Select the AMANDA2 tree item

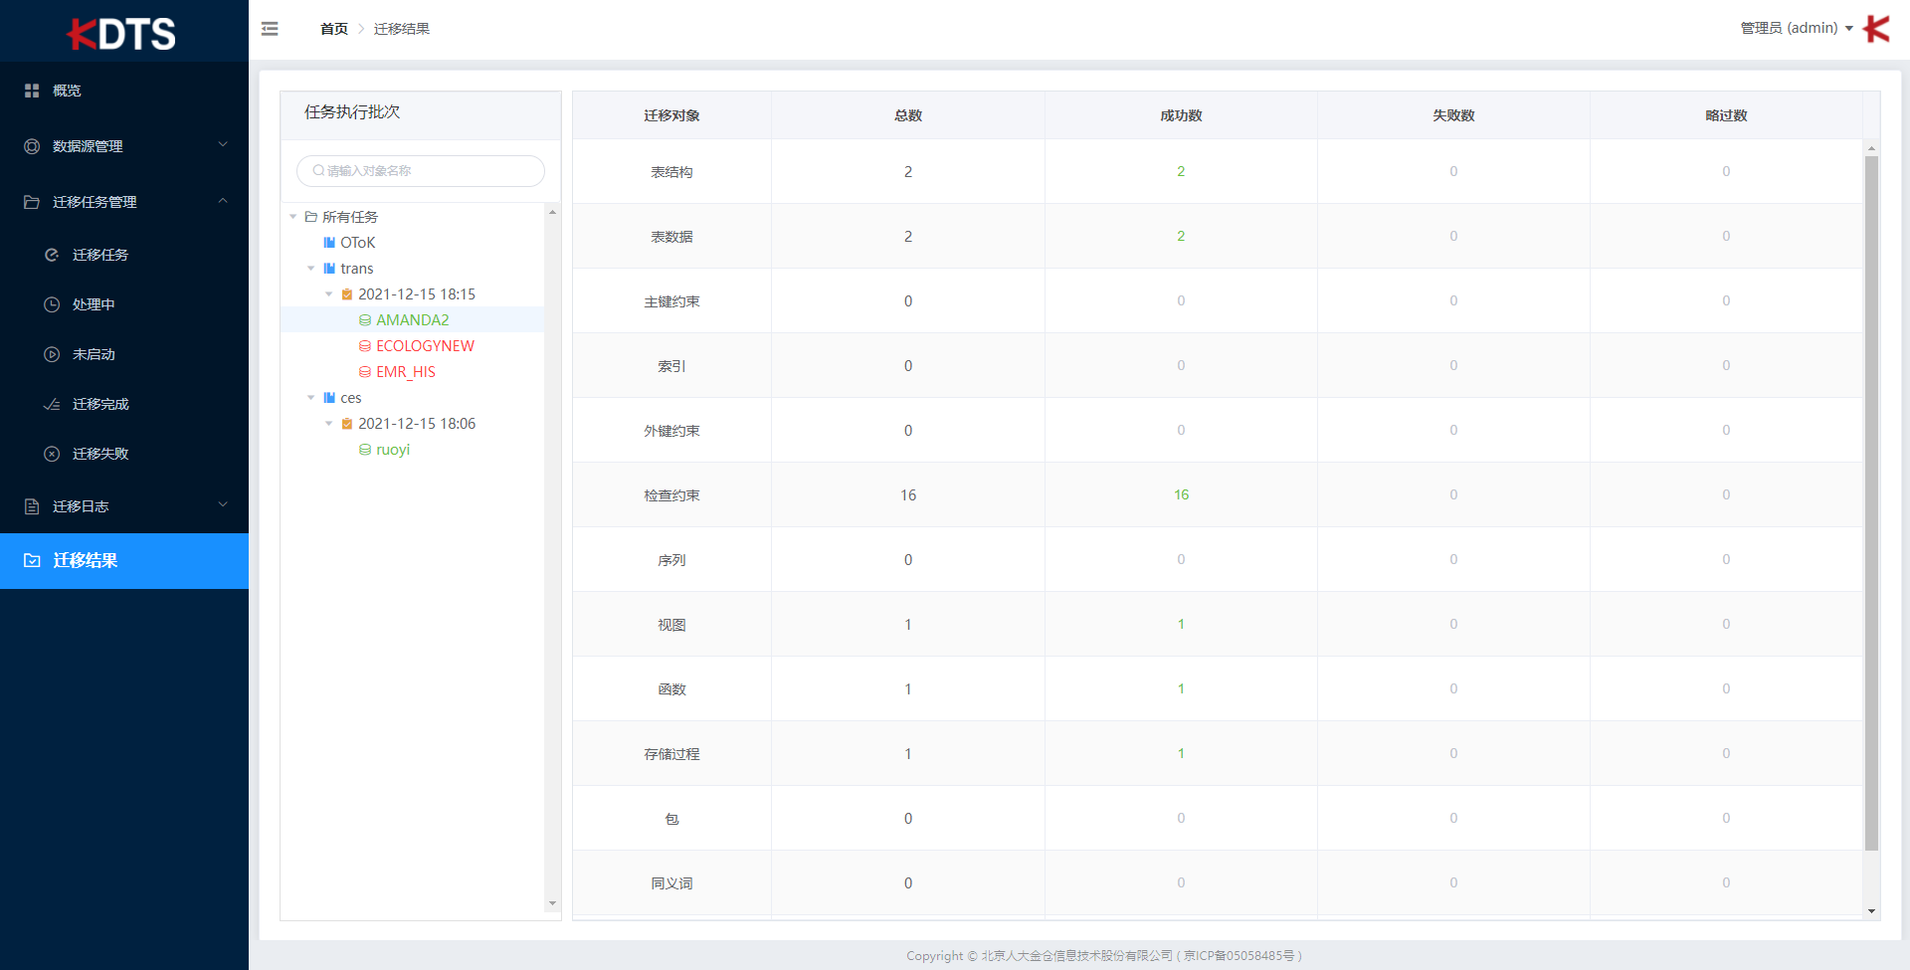coord(412,320)
